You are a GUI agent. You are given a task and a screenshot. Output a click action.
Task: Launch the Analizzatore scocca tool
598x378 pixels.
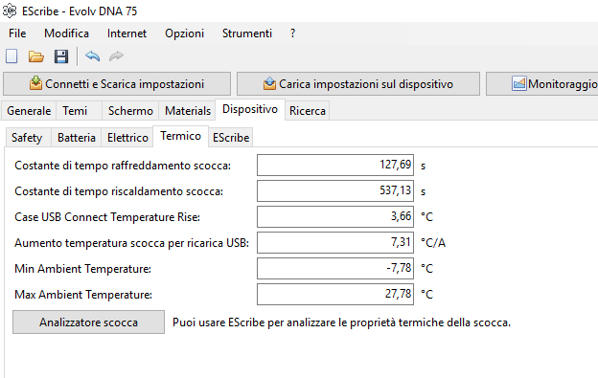(88, 322)
